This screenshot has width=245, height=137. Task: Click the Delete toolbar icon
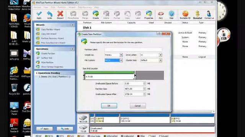[106, 15]
